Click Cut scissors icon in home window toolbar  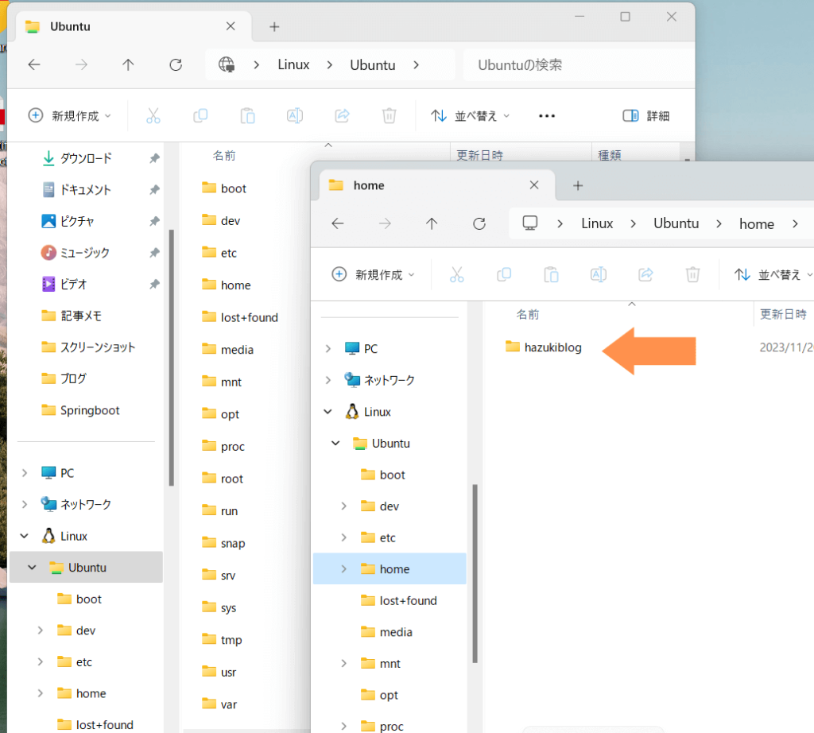(457, 274)
